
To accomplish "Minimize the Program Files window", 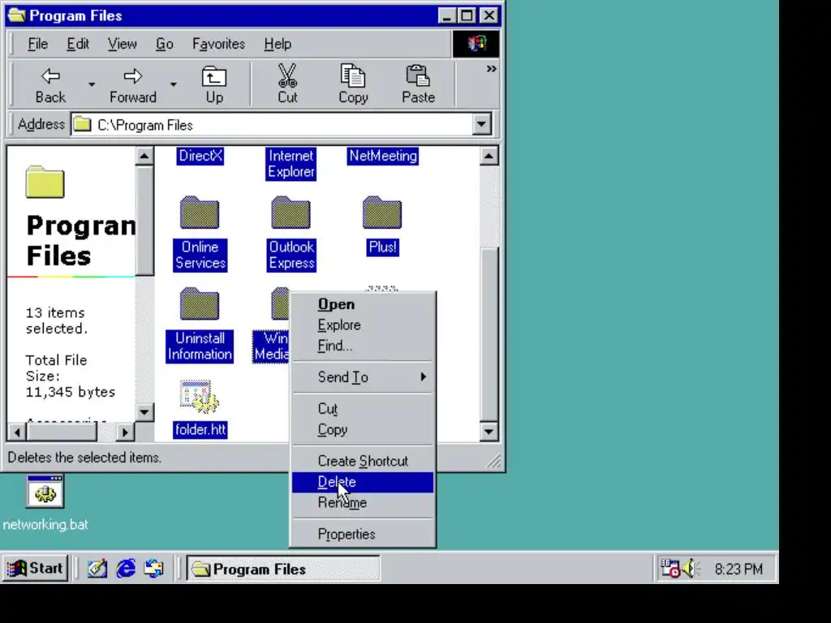I will coord(446,15).
